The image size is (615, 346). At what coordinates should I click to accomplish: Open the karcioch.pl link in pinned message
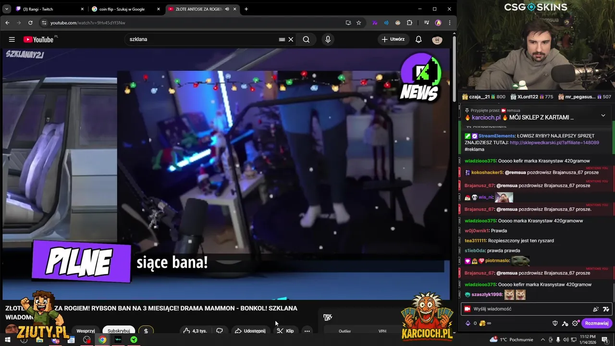tap(486, 117)
